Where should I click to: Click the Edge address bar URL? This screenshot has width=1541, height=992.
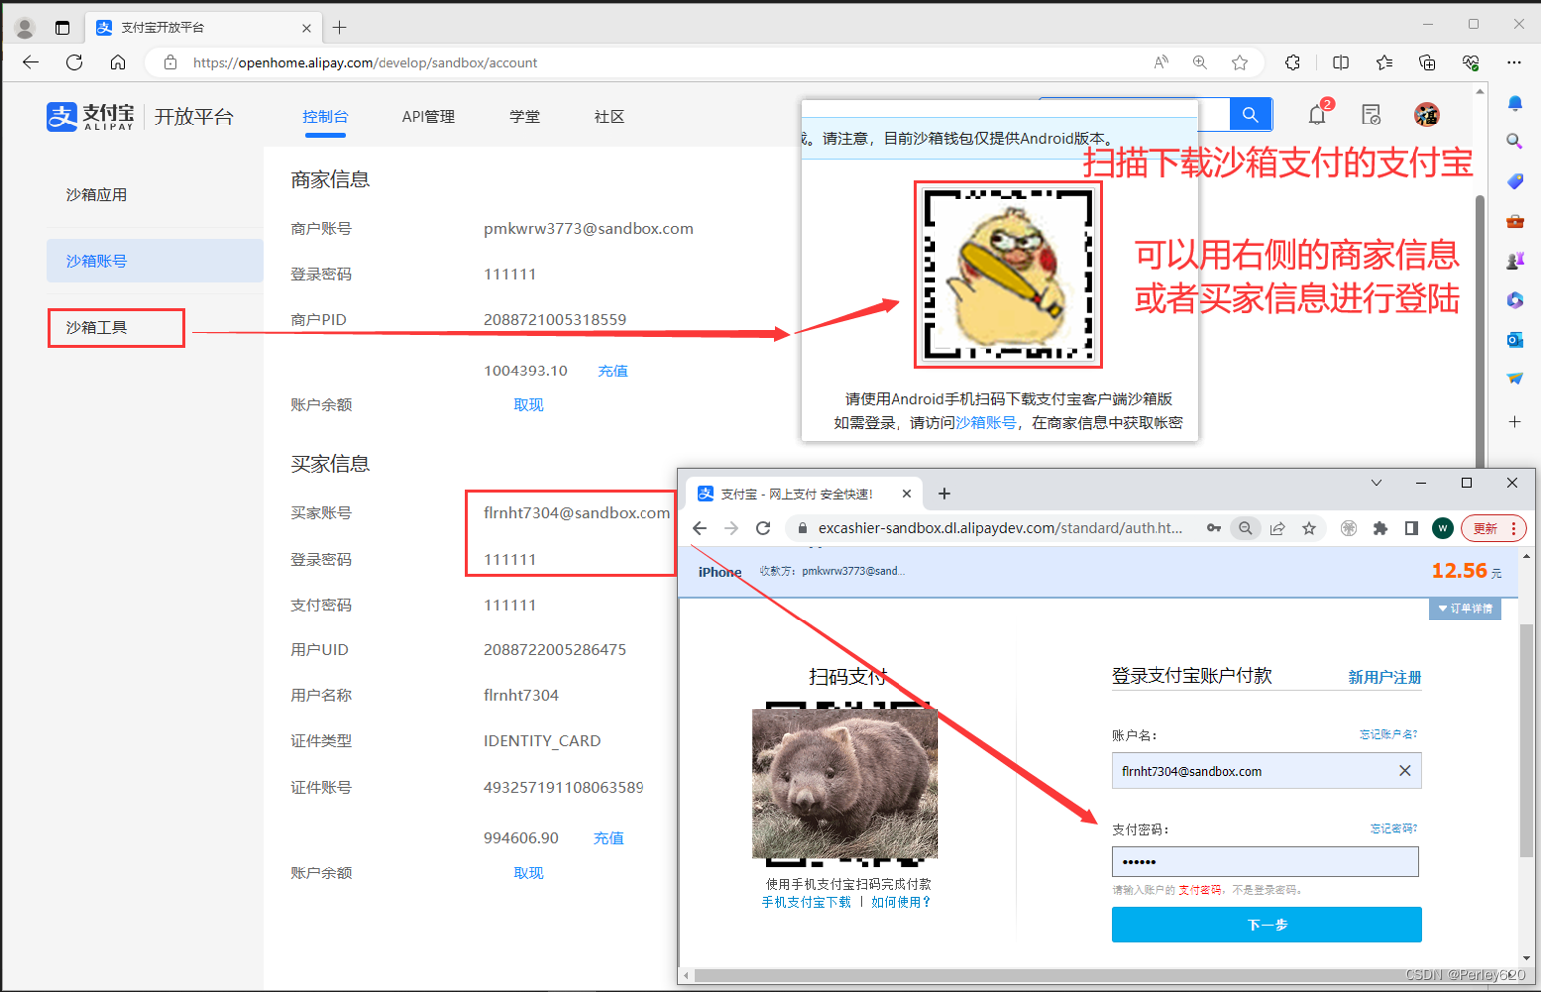point(365,62)
